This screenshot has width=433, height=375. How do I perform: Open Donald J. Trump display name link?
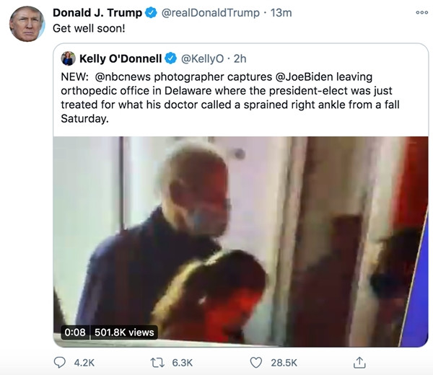pos(97,13)
